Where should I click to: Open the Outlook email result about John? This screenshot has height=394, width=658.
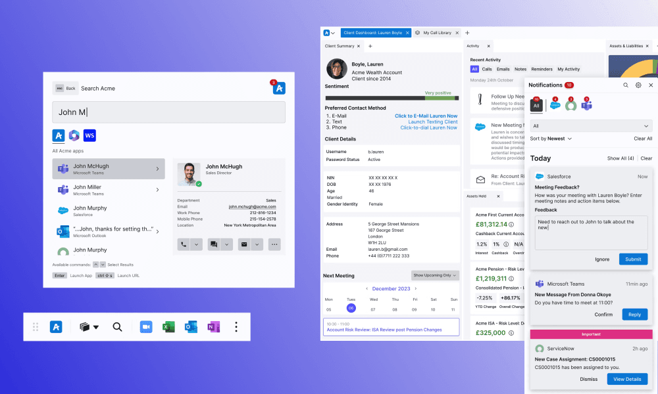point(109,232)
